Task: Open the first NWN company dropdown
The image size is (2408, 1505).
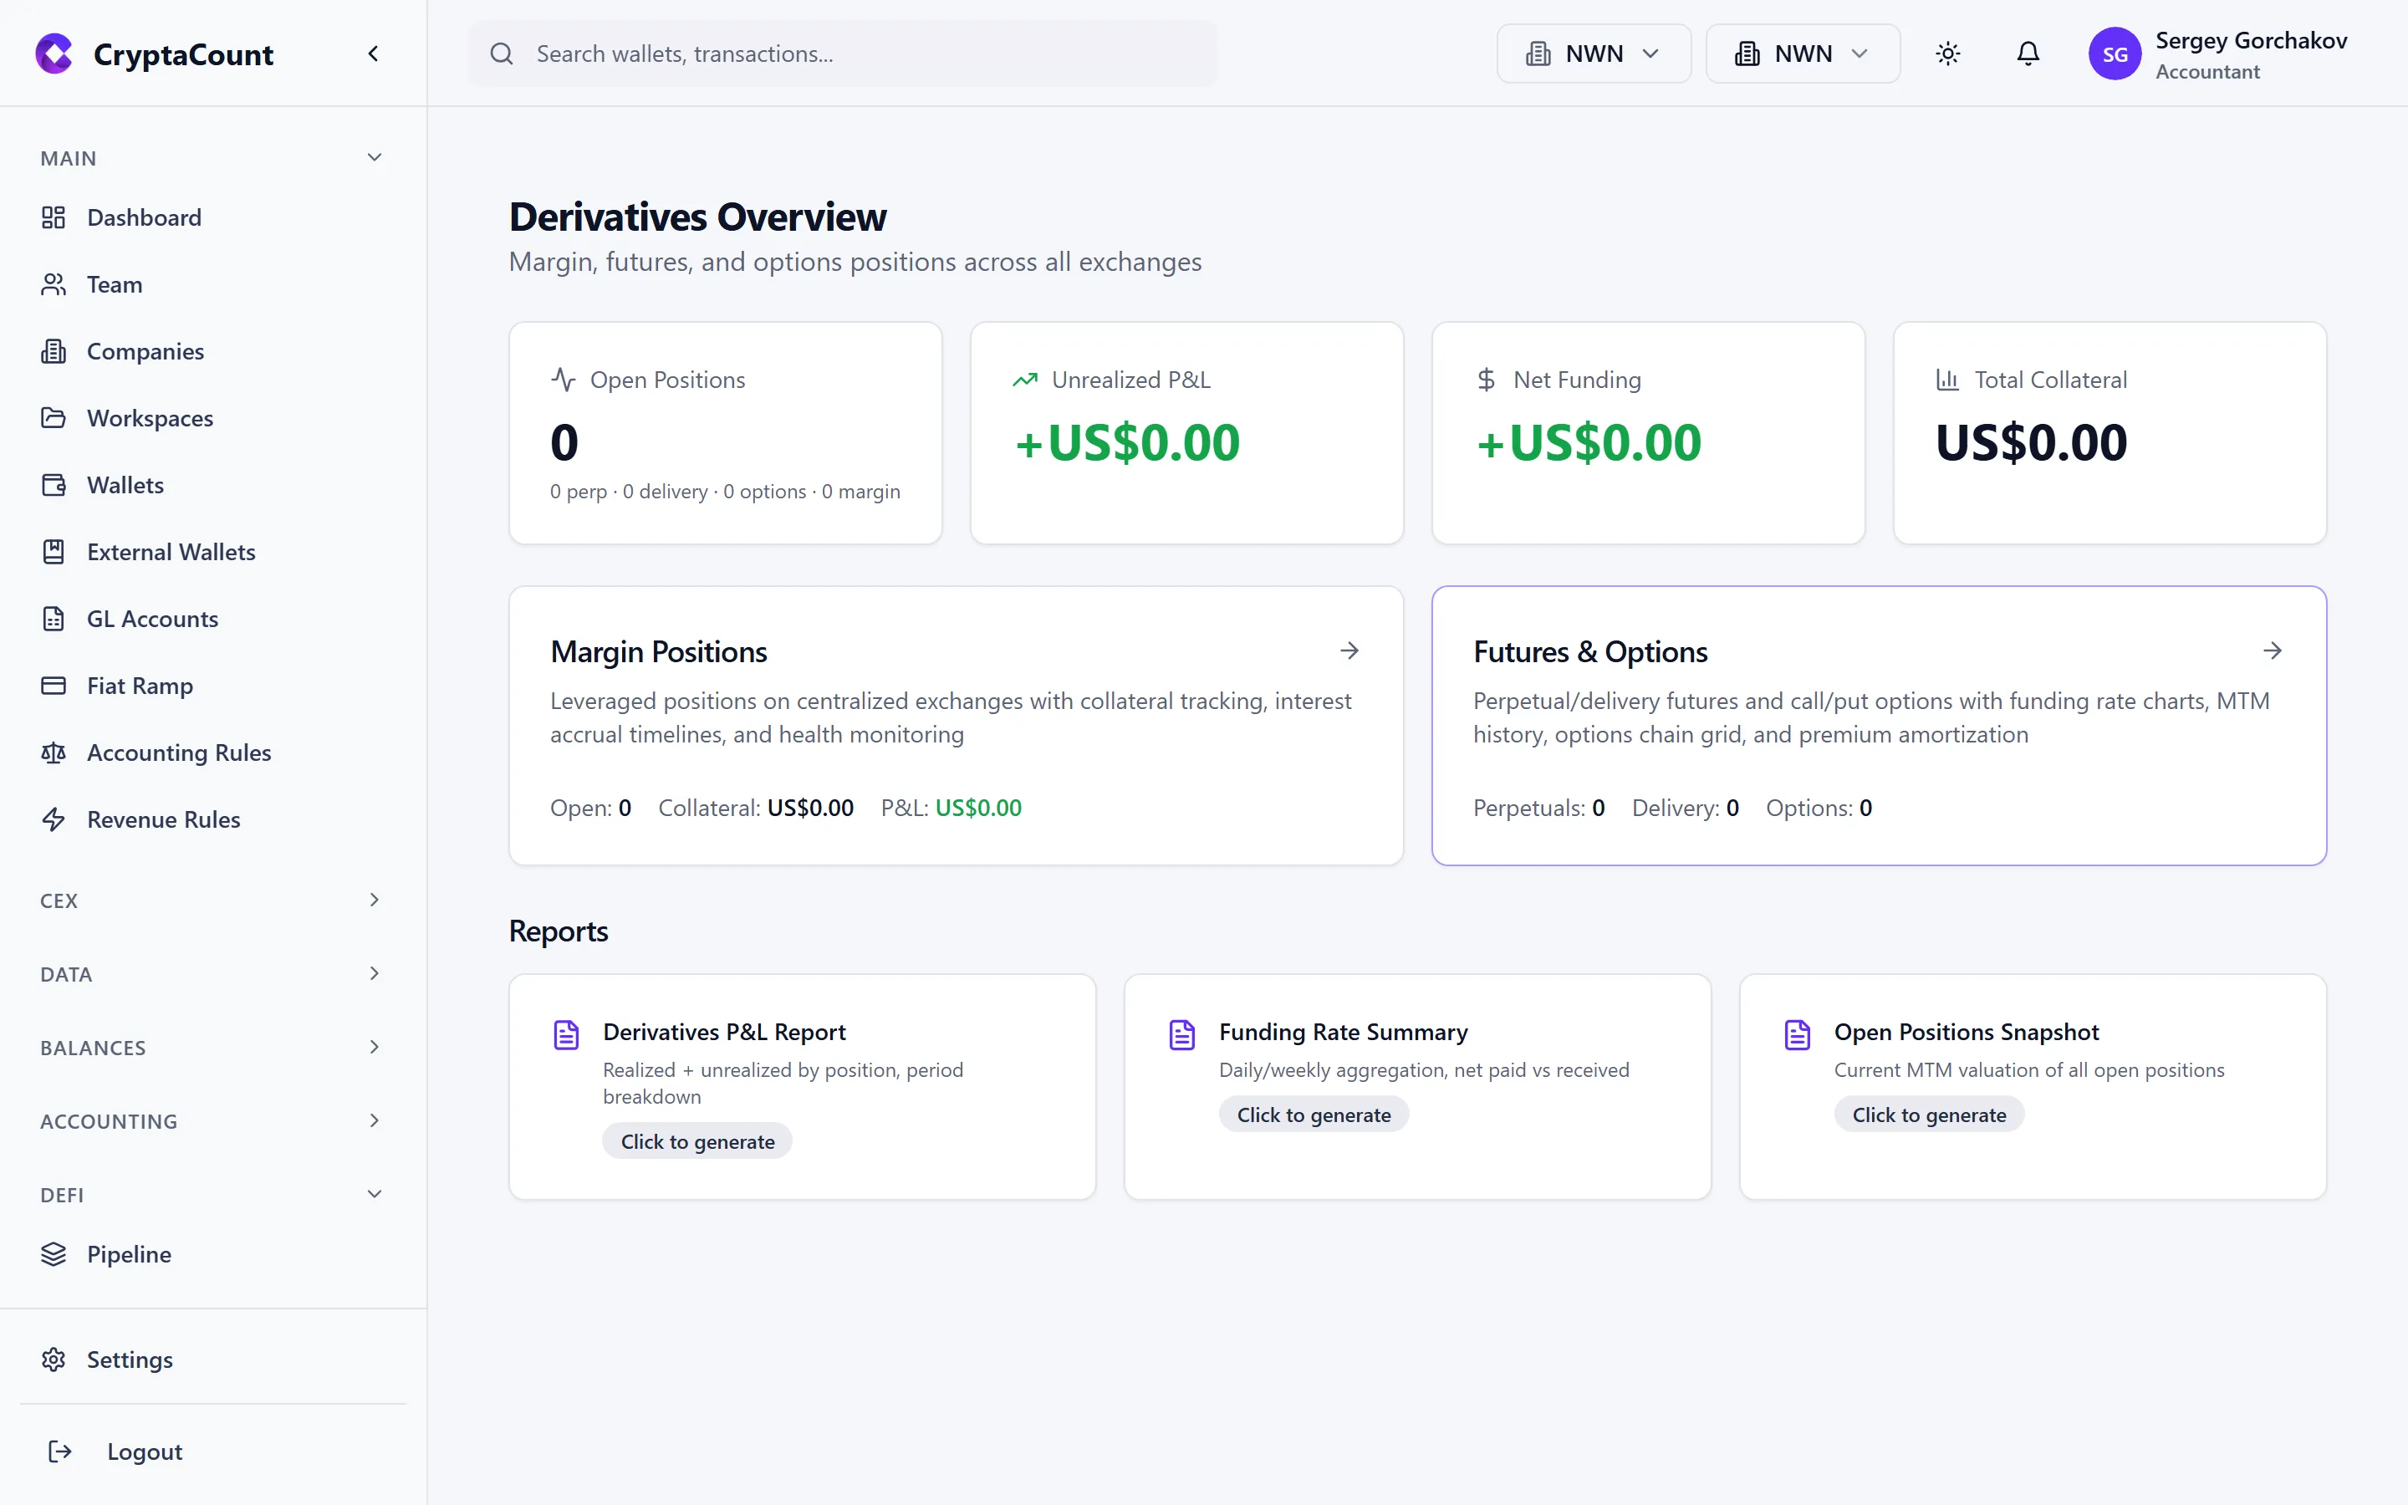Action: (1593, 54)
